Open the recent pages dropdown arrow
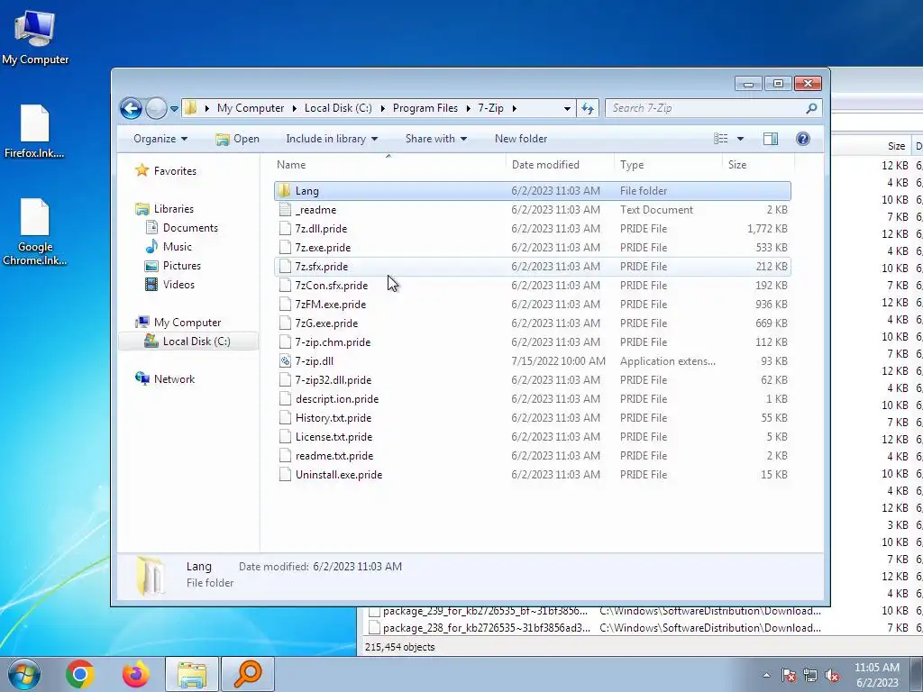 [174, 109]
